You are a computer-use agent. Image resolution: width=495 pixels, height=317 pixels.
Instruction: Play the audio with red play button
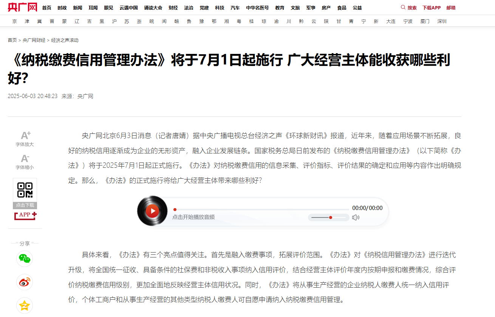tap(152, 211)
